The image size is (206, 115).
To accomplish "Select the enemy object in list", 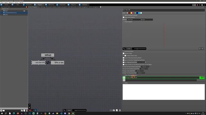I will point(6,15).
